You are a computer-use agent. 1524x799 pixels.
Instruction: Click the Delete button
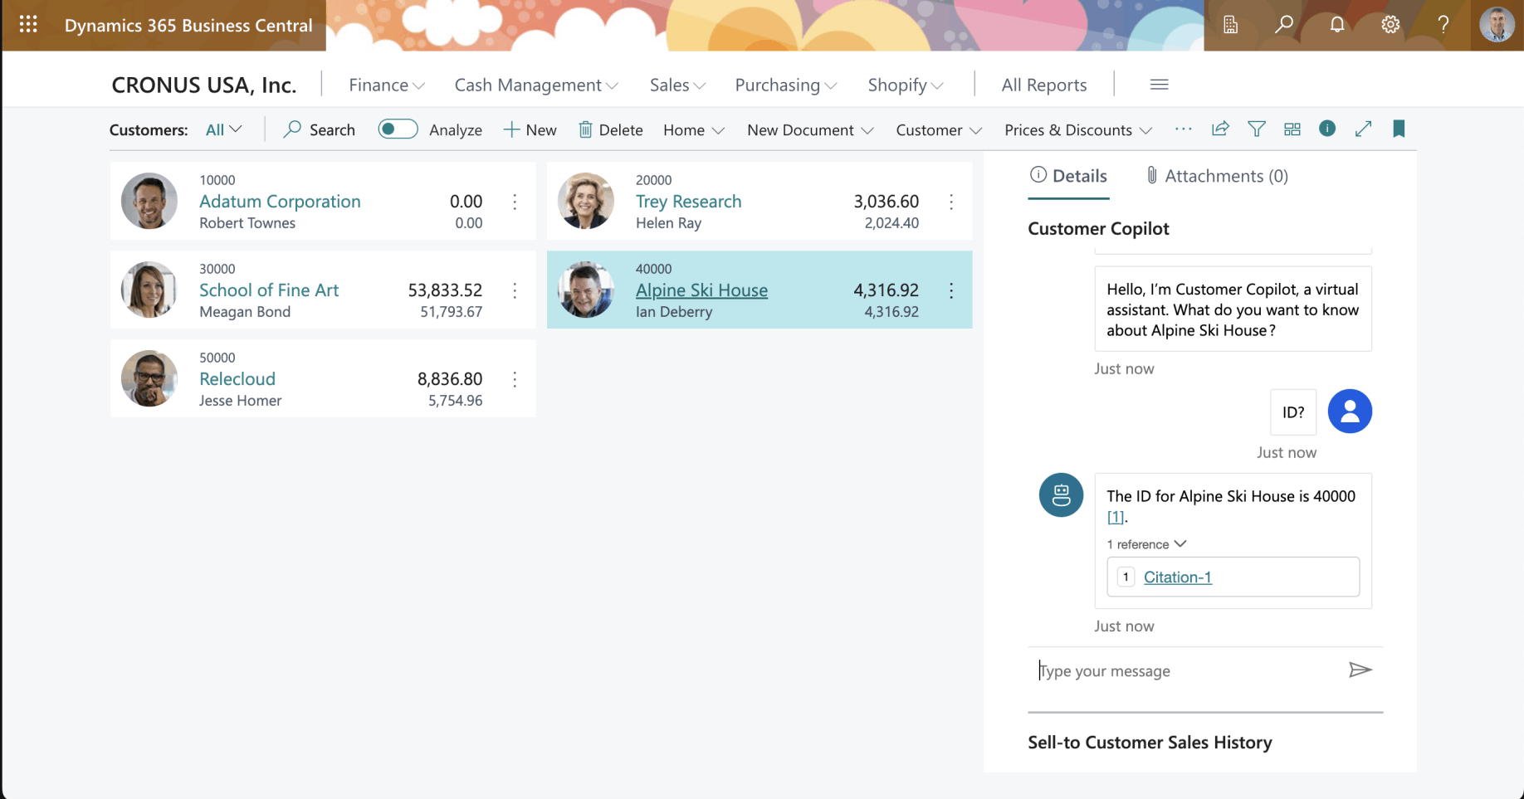coord(611,130)
